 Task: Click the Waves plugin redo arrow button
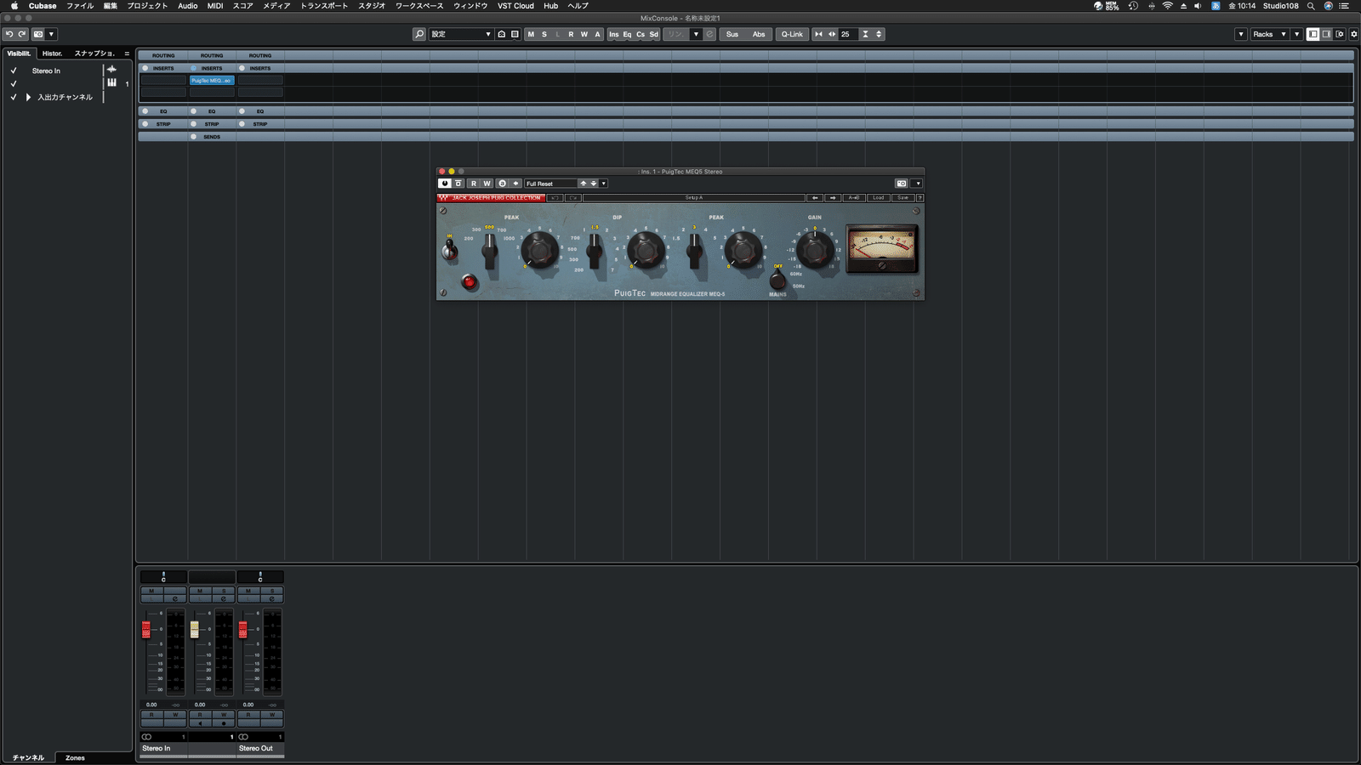click(573, 197)
